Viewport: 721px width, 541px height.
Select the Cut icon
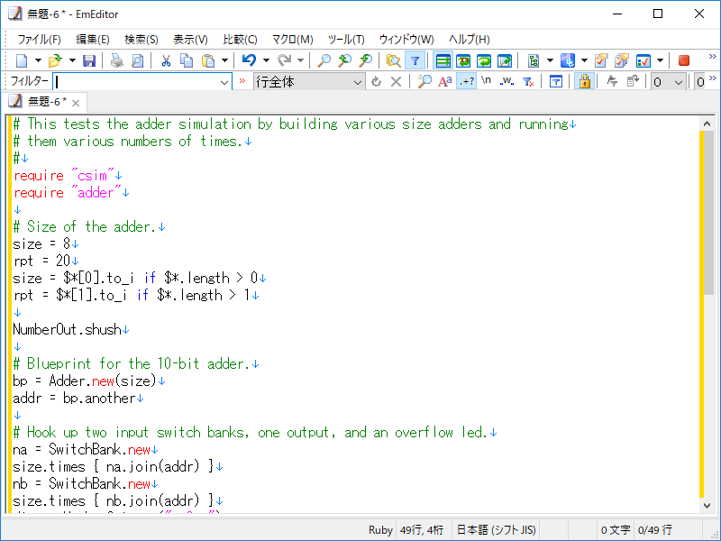click(x=167, y=60)
